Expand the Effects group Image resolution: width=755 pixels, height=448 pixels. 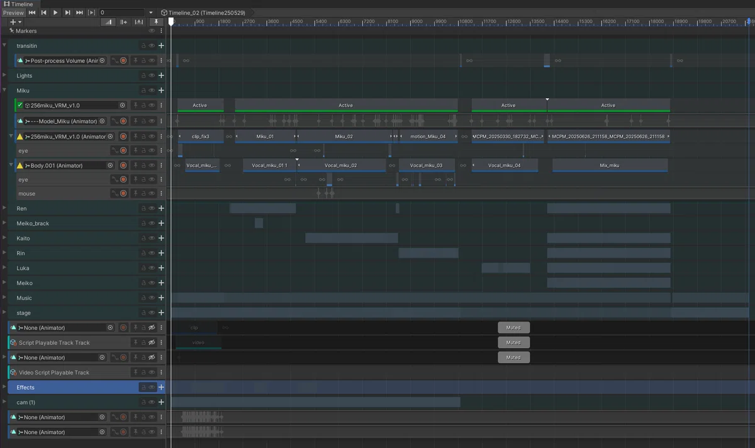click(x=4, y=388)
